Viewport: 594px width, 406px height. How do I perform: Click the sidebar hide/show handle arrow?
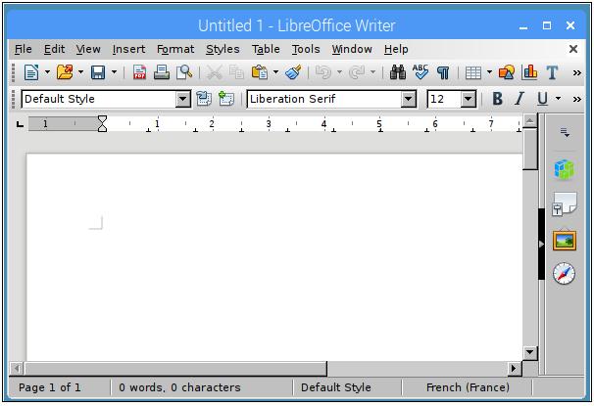pos(541,245)
